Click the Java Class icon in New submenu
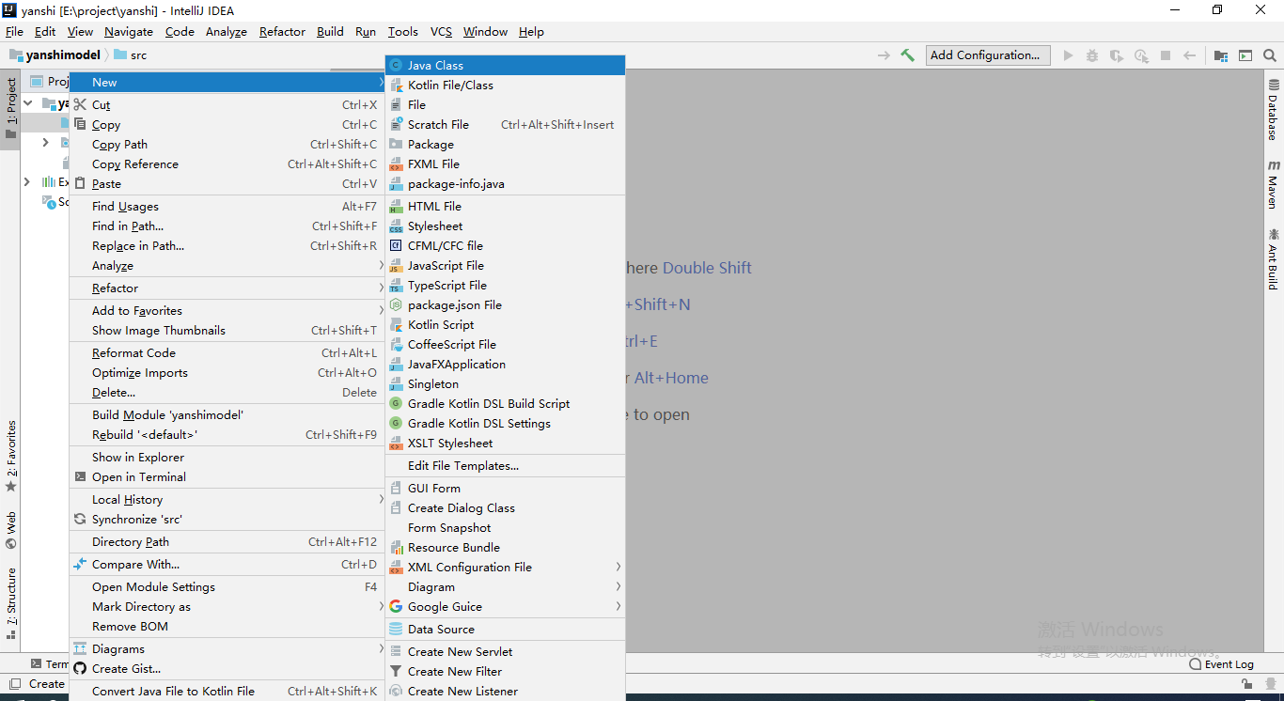Screen dimensions: 1284x701 point(396,65)
